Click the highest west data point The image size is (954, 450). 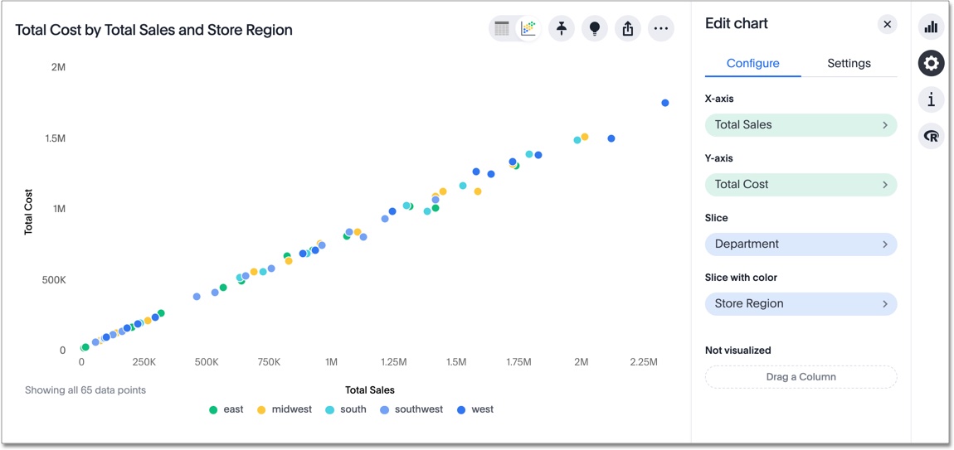[665, 103]
